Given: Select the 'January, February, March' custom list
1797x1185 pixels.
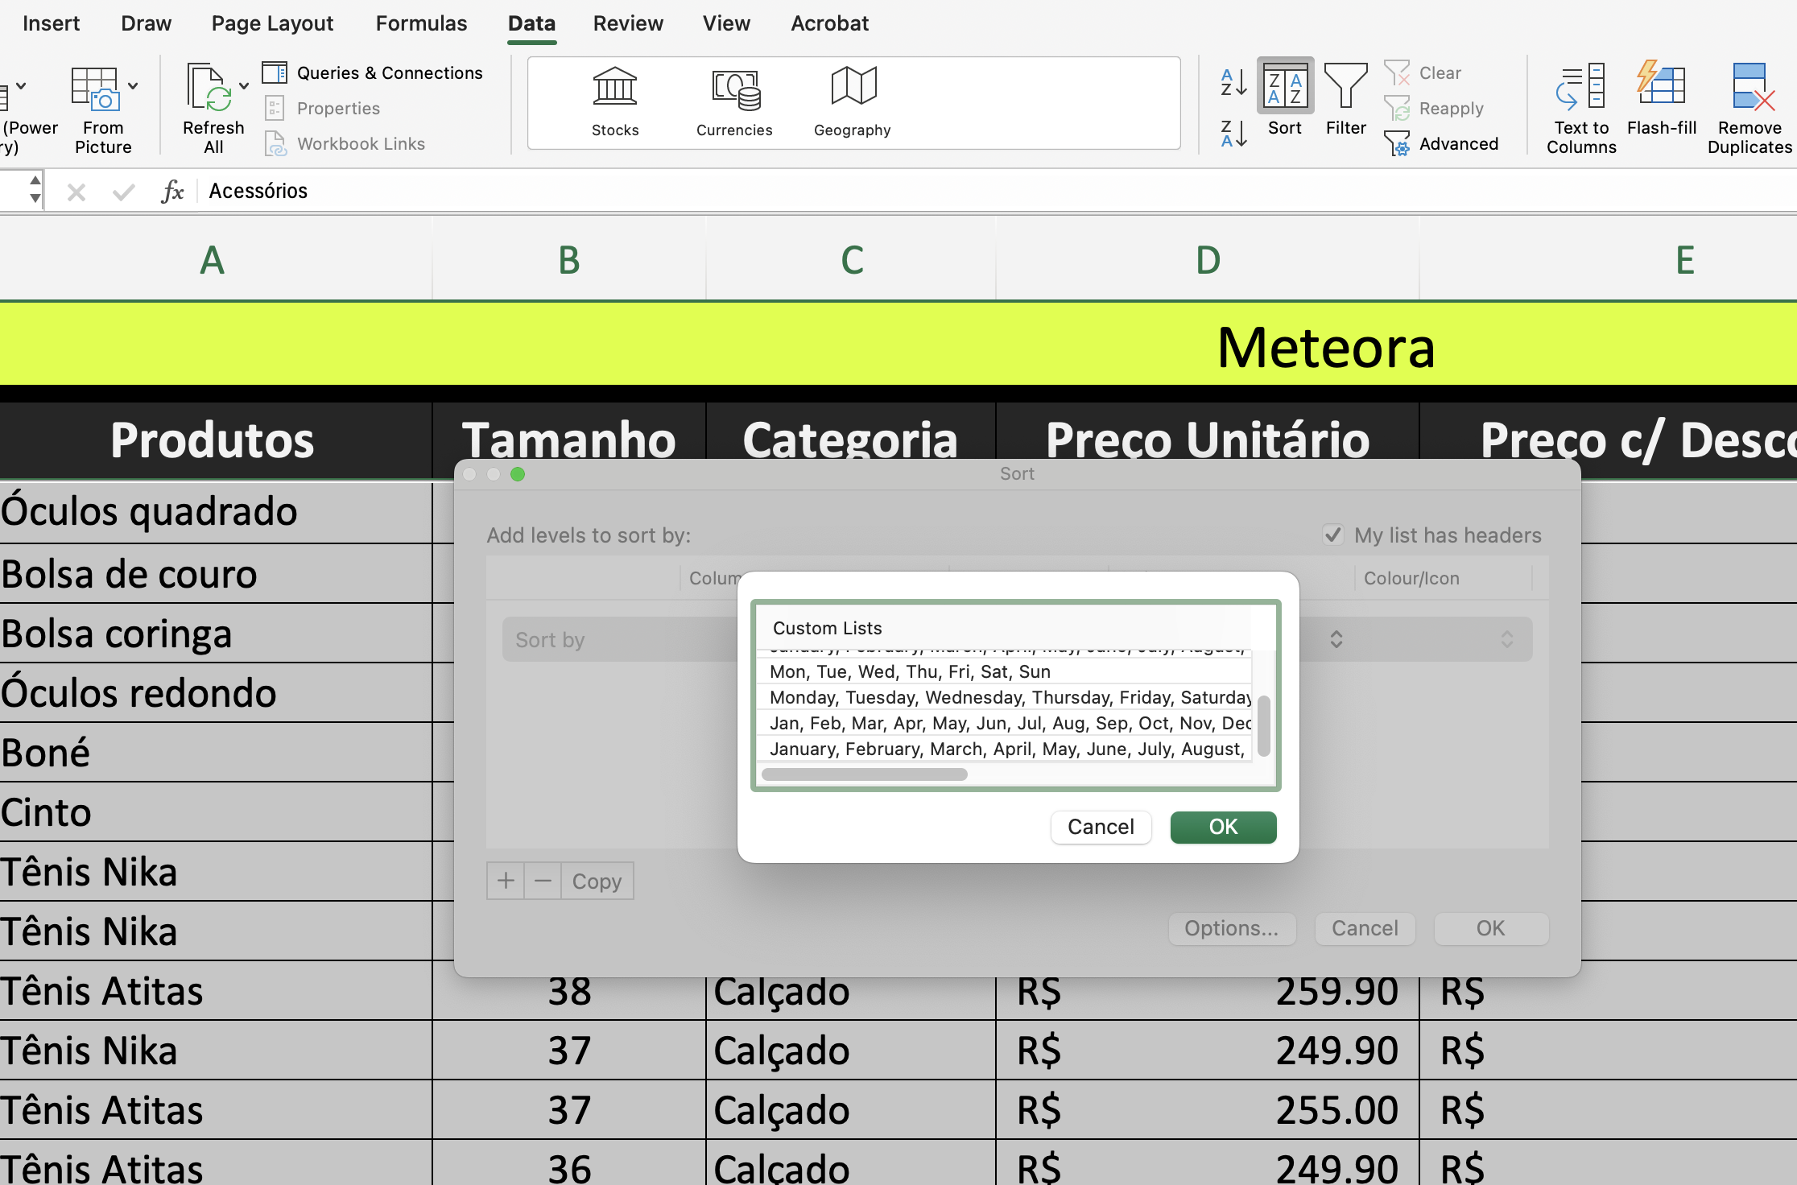Looking at the screenshot, I should [x=1004, y=749].
